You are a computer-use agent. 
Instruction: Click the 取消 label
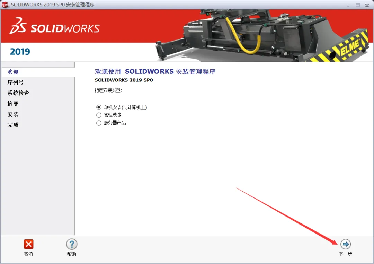tap(28, 254)
